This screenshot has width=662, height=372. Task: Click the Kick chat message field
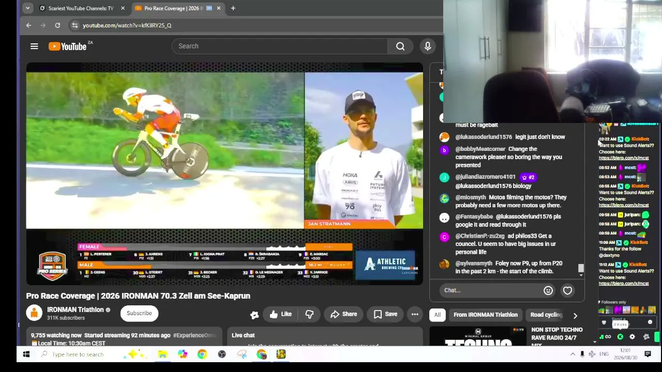click(x=626, y=322)
